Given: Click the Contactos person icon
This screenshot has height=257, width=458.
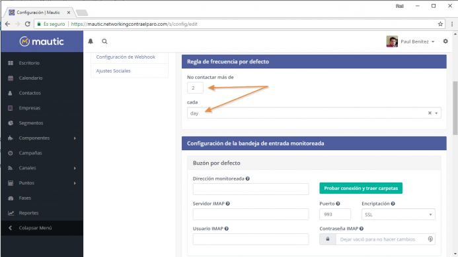Looking at the screenshot, I should click(x=11, y=93).
